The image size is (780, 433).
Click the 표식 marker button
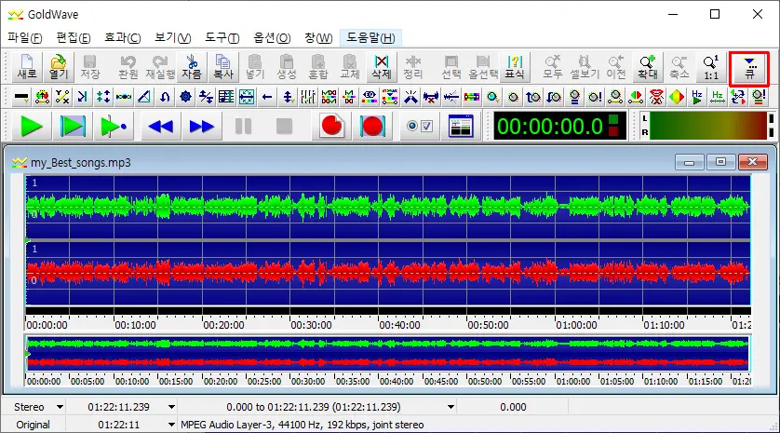click(515, 67)
